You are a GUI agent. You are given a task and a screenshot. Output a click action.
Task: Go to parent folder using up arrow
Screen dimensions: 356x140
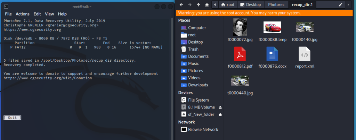pos(198,5)
